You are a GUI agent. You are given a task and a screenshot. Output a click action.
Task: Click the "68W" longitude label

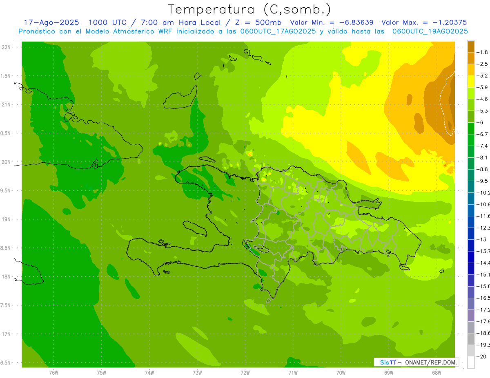click(x=437, y=372)
